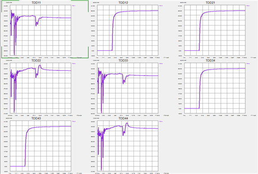Click the purple trace legend of TDD43
The image size is (258, 174).
click(74, 121)
